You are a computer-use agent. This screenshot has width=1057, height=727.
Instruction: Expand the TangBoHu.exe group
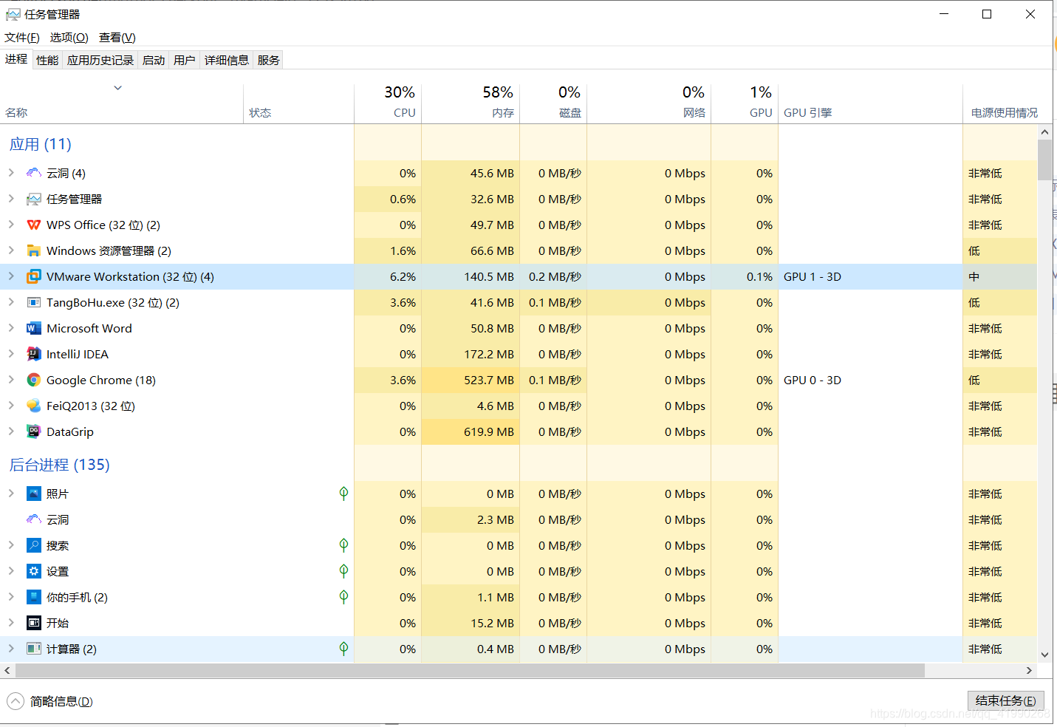tap(11, 301)
